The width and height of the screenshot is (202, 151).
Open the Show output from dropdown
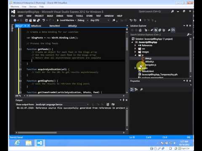click(62, 104)
